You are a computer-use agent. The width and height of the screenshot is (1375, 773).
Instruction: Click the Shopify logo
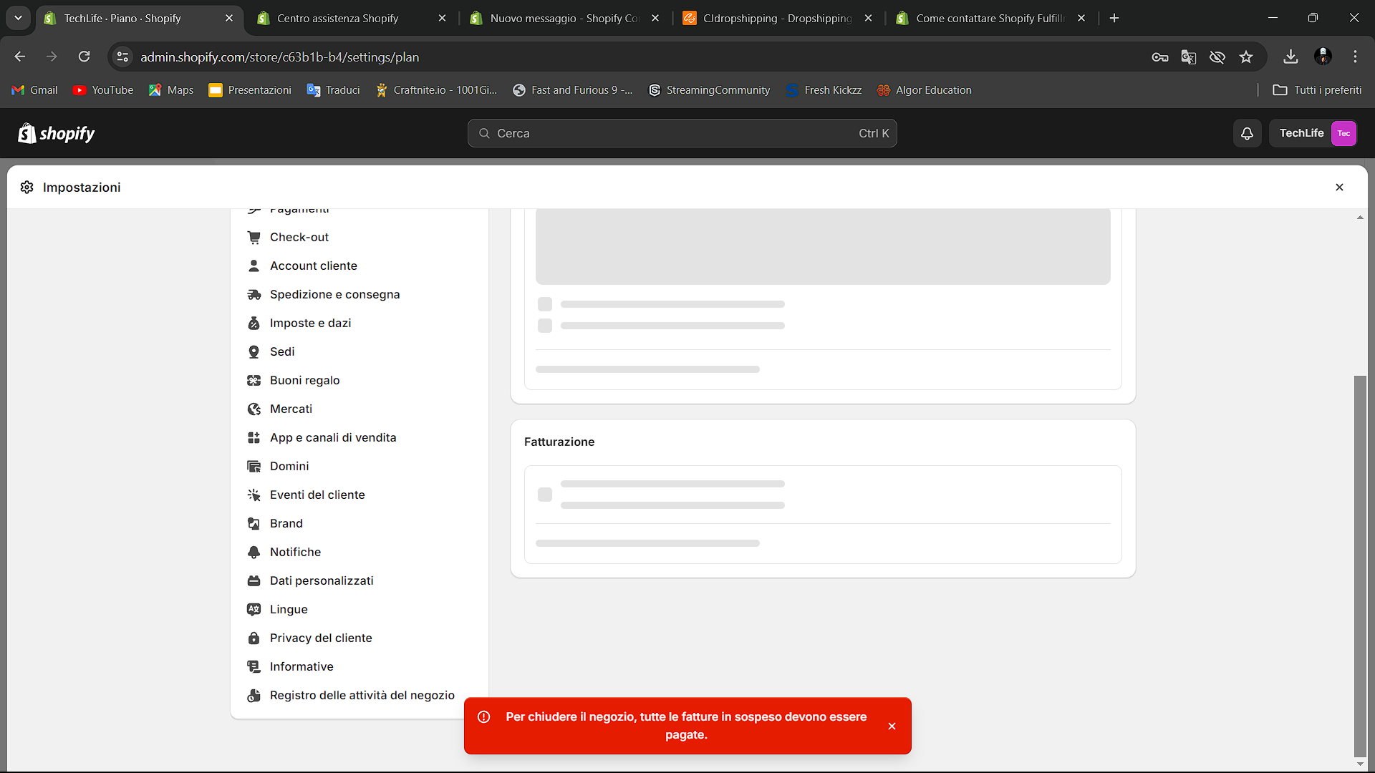56,134
